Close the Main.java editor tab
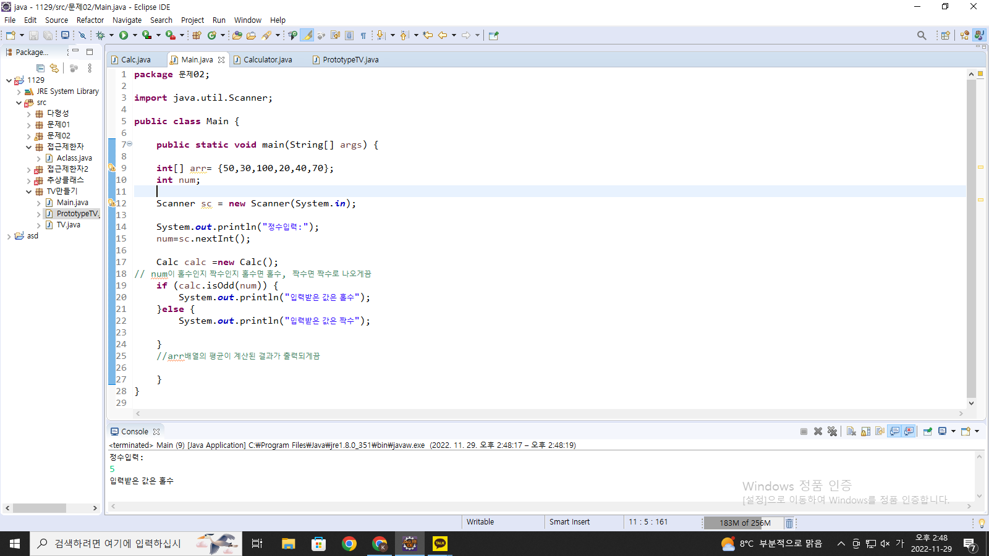989x556 pixels. (x=221, y=60)
